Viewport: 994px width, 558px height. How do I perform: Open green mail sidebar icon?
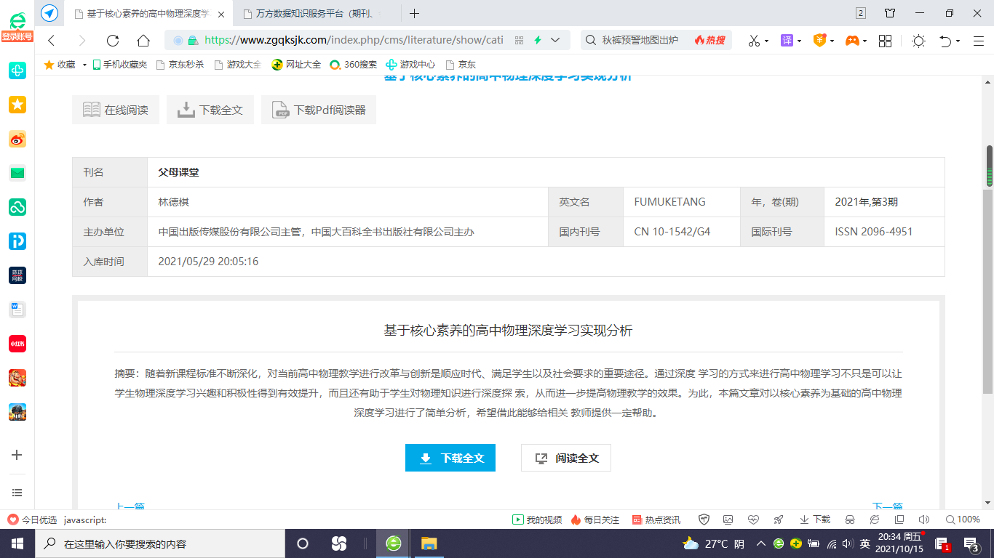[x=17, y=173]
